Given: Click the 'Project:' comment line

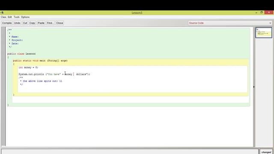Looking at the screenshot, I should (16, 40).
